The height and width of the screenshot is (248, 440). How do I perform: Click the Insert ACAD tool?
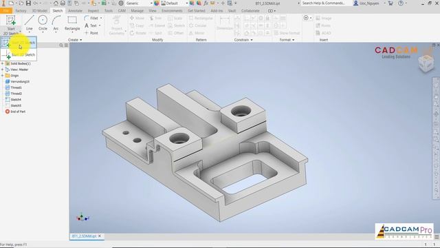click(x=323, y=33)
